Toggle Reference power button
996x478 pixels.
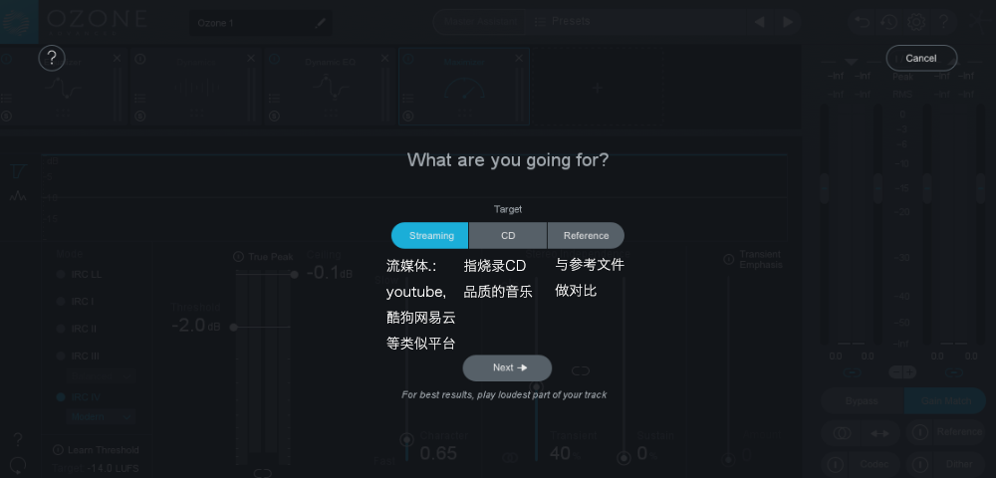919,432
